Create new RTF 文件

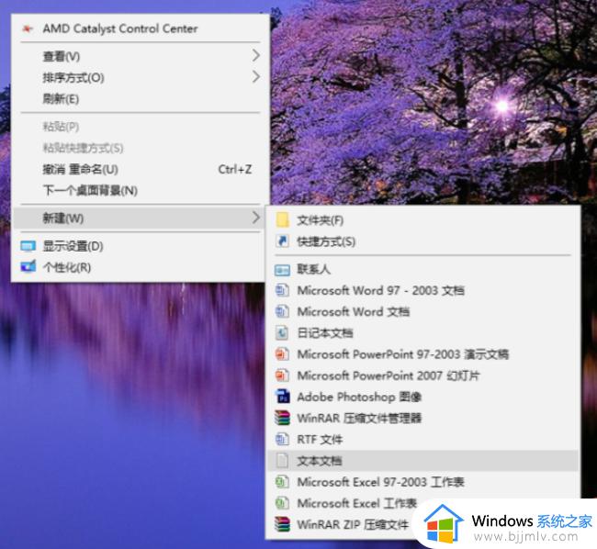[x=423, y=440]
